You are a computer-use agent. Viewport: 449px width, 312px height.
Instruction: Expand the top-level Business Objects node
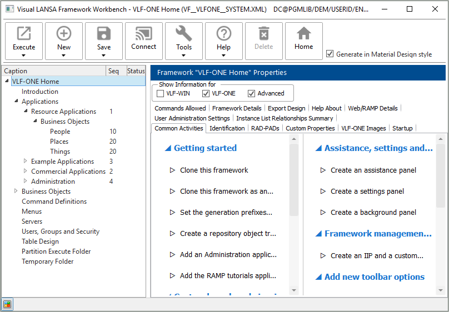16,191
